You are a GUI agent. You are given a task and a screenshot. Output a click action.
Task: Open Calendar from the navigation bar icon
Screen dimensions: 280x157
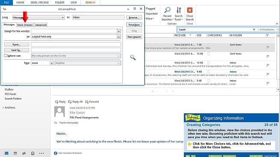(15, 153)
